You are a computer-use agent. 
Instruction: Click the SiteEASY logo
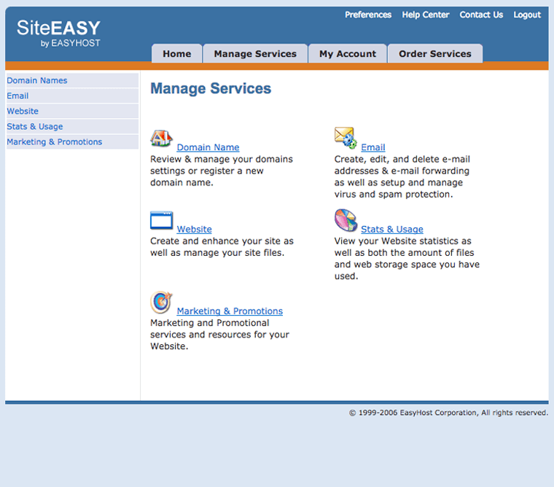tap(58, 34)
